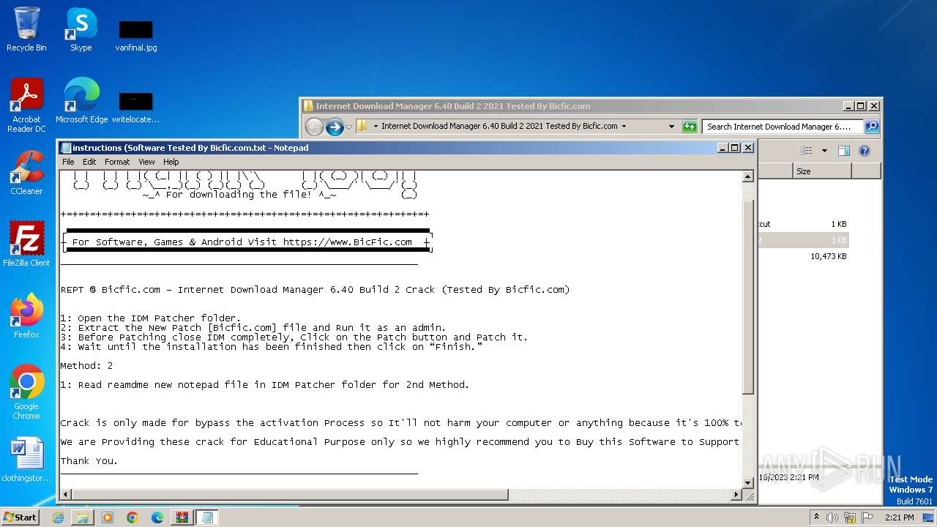937x527 pixels.
Task: Open the Skype desktop shortcut
Action: pos(81,29)
